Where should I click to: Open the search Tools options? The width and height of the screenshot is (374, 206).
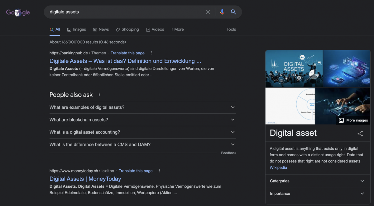(231, 30)
